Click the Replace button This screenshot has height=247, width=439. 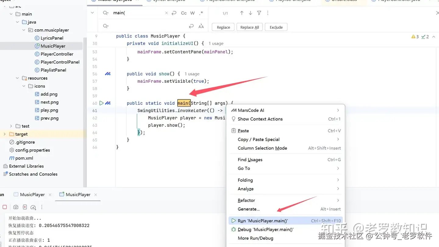click(x=223, y=27)
